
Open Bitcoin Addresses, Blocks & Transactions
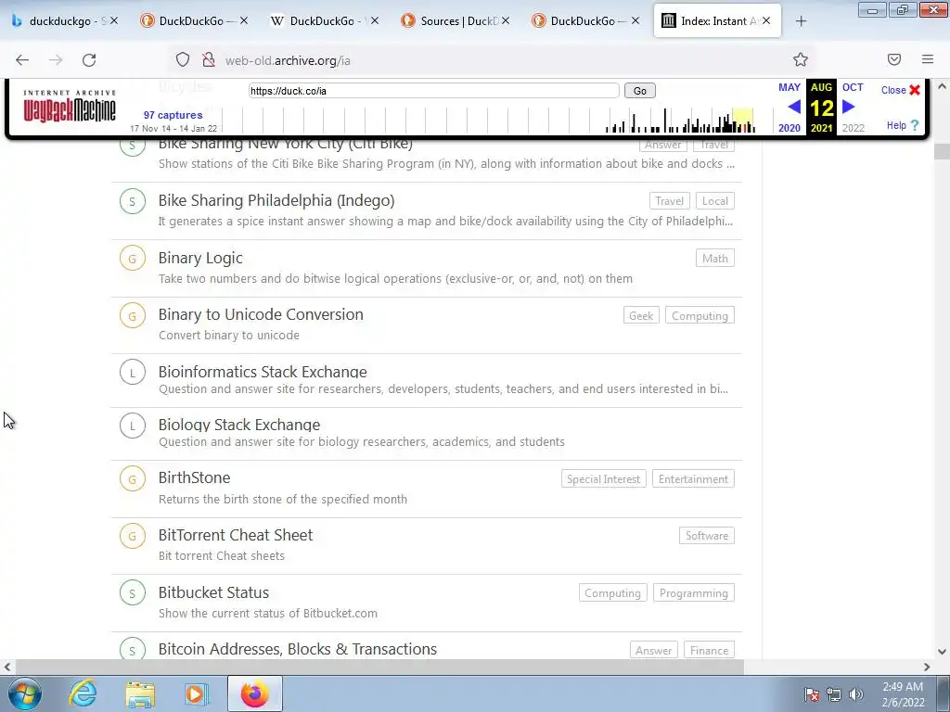(x=298, y=649)
